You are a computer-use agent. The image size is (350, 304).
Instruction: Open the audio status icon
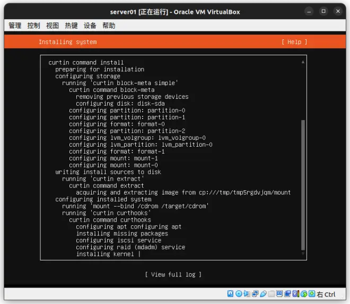(x=247, y=294)
